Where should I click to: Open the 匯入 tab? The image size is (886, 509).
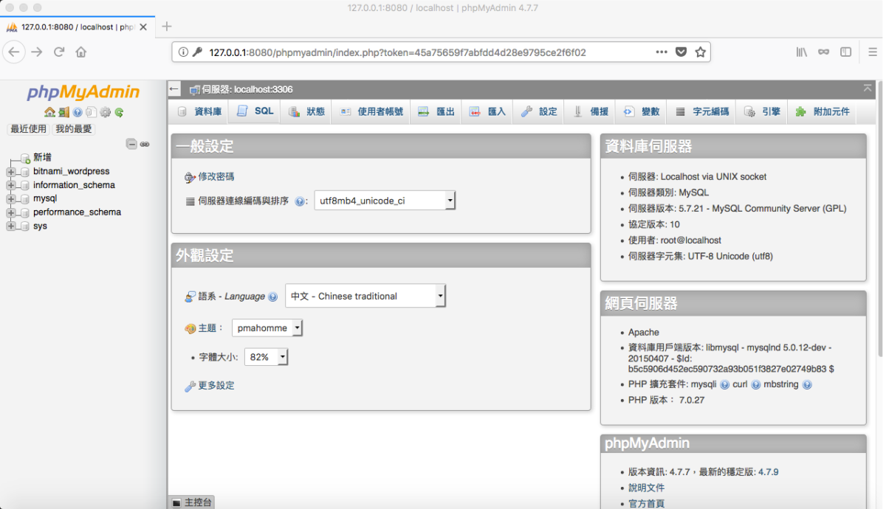487,111
